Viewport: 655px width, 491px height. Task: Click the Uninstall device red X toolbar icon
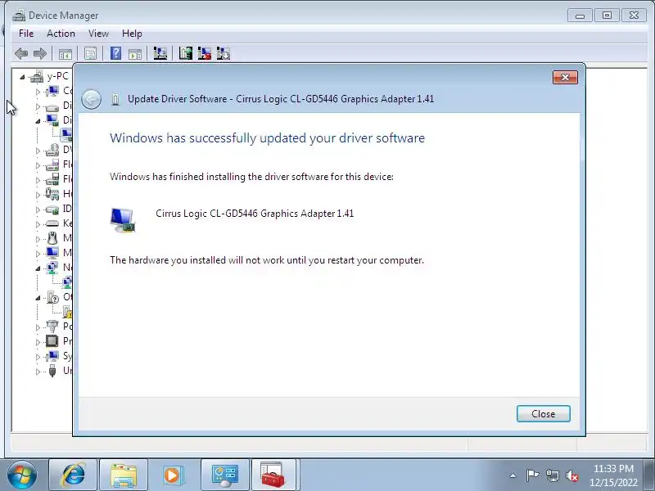(204, 53)
